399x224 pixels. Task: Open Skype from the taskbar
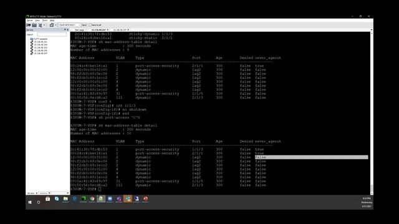[57, 199]
